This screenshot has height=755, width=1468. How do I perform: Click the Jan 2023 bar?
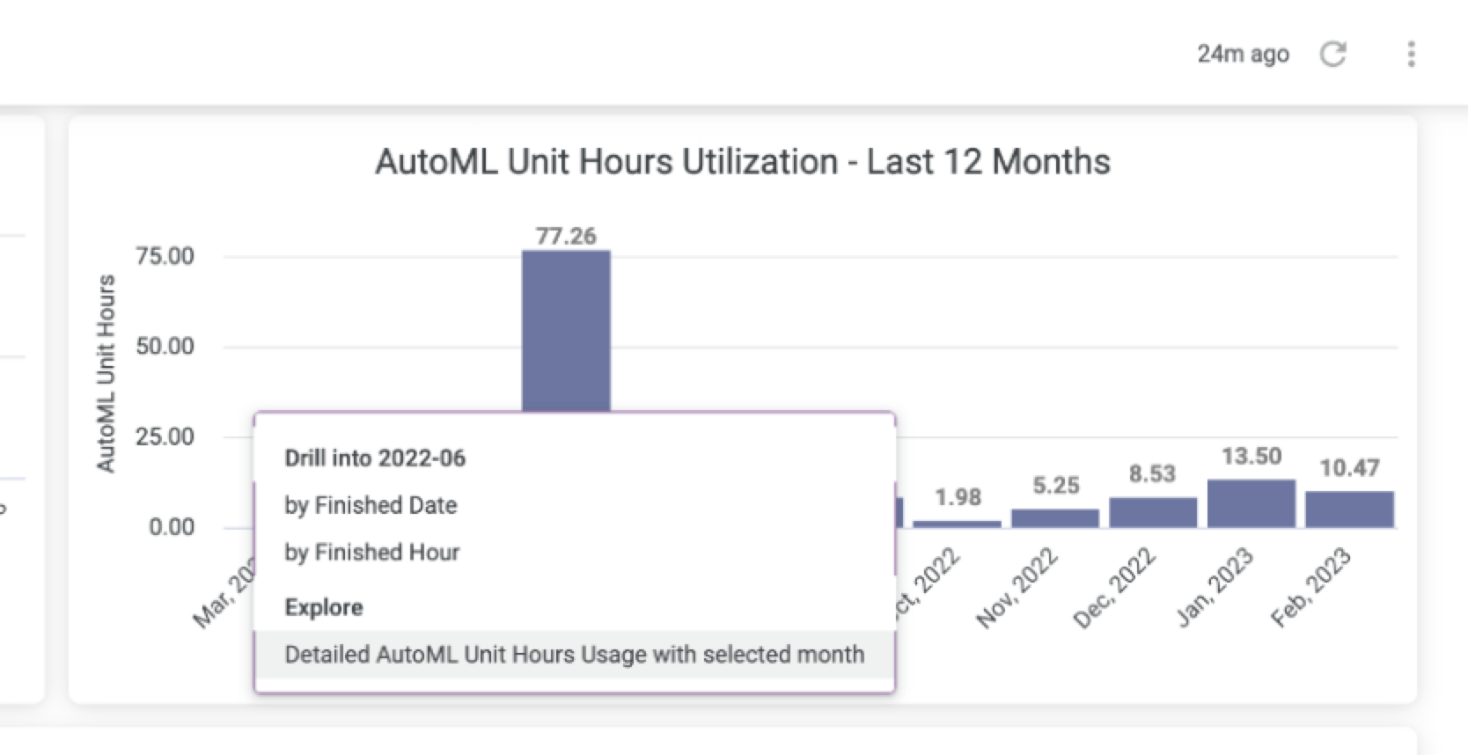pyautogui.click(x=1251, y=504)
